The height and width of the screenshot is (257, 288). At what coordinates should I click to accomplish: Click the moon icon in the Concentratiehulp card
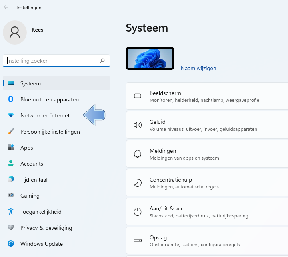[x=138, y=183]
